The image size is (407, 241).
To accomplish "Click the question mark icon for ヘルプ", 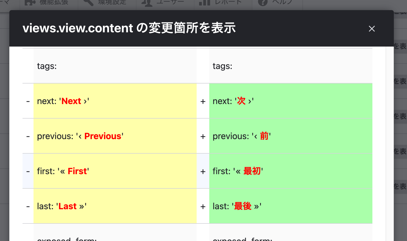I will click(263, 2).
